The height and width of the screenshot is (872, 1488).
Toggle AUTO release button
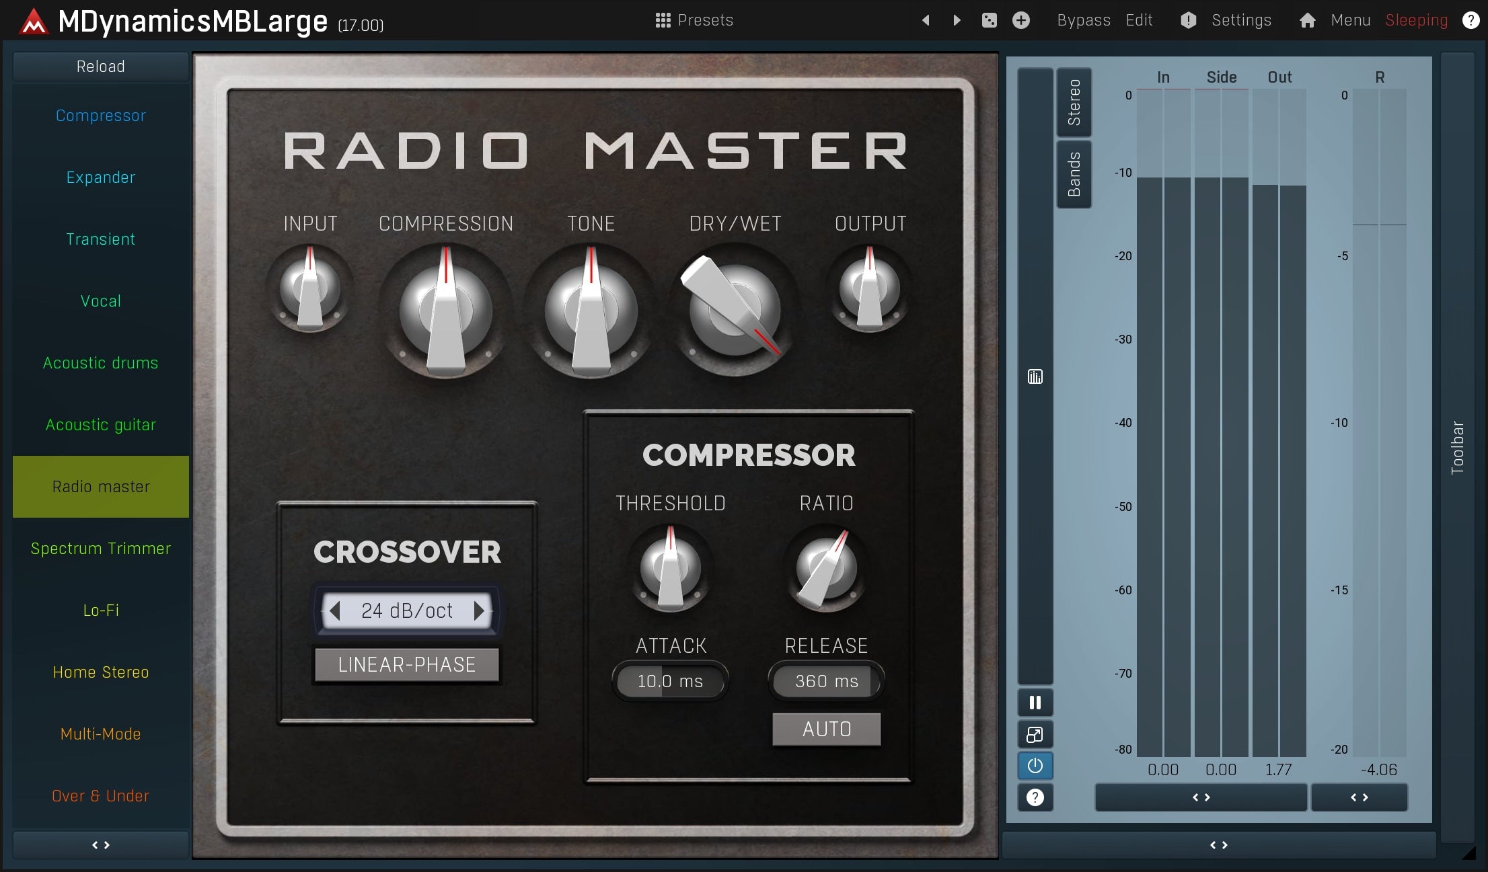tap(826, 729)
